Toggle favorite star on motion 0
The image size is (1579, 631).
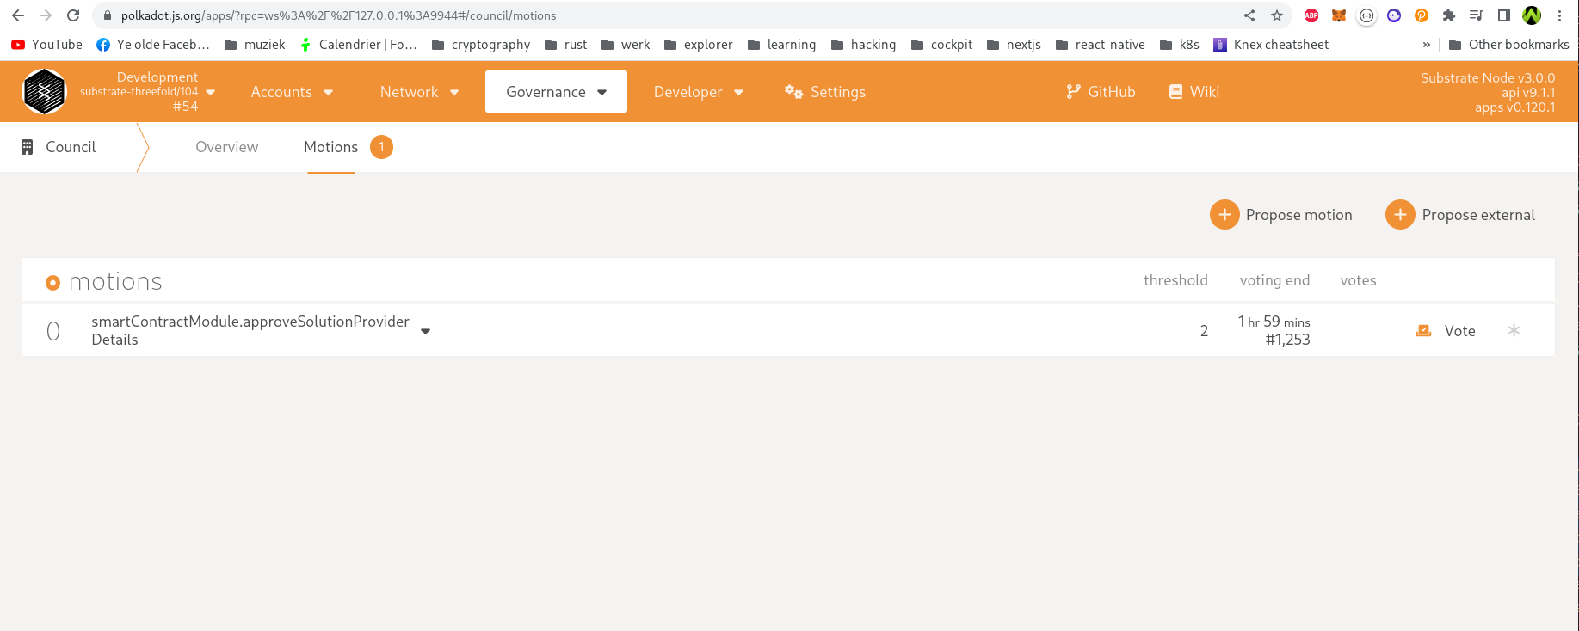[1514, 330]
